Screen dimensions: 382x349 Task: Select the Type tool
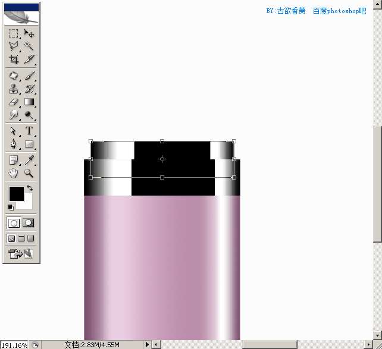(x=29, y=131)
